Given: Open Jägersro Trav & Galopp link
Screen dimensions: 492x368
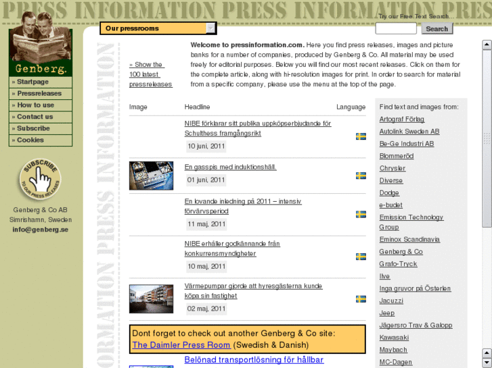Looking at the screenshot, I should (x=416, y=325).
